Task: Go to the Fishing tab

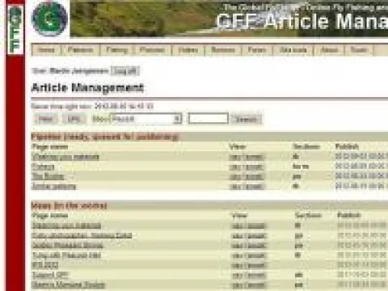Action: point(116,50)
